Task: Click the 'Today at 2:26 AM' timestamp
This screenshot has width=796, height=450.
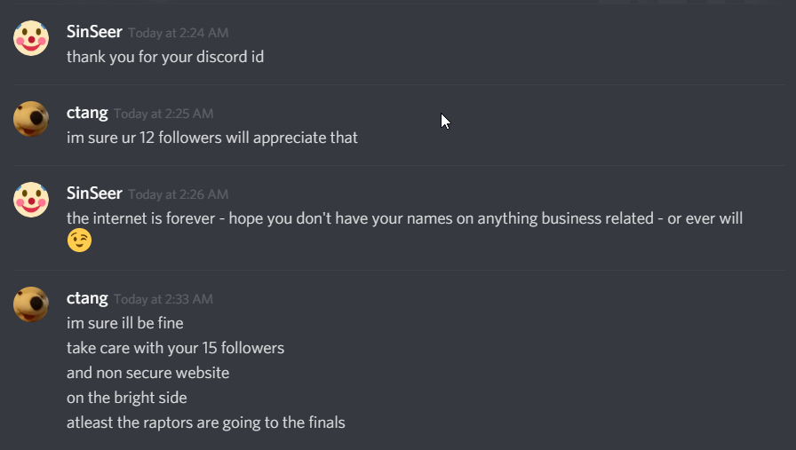Action: pos(179,194)
